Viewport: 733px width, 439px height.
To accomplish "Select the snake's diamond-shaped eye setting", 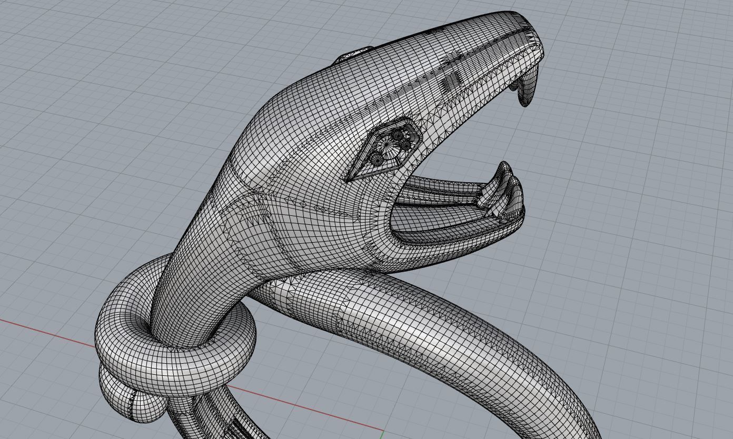I will tap(383, 149).
